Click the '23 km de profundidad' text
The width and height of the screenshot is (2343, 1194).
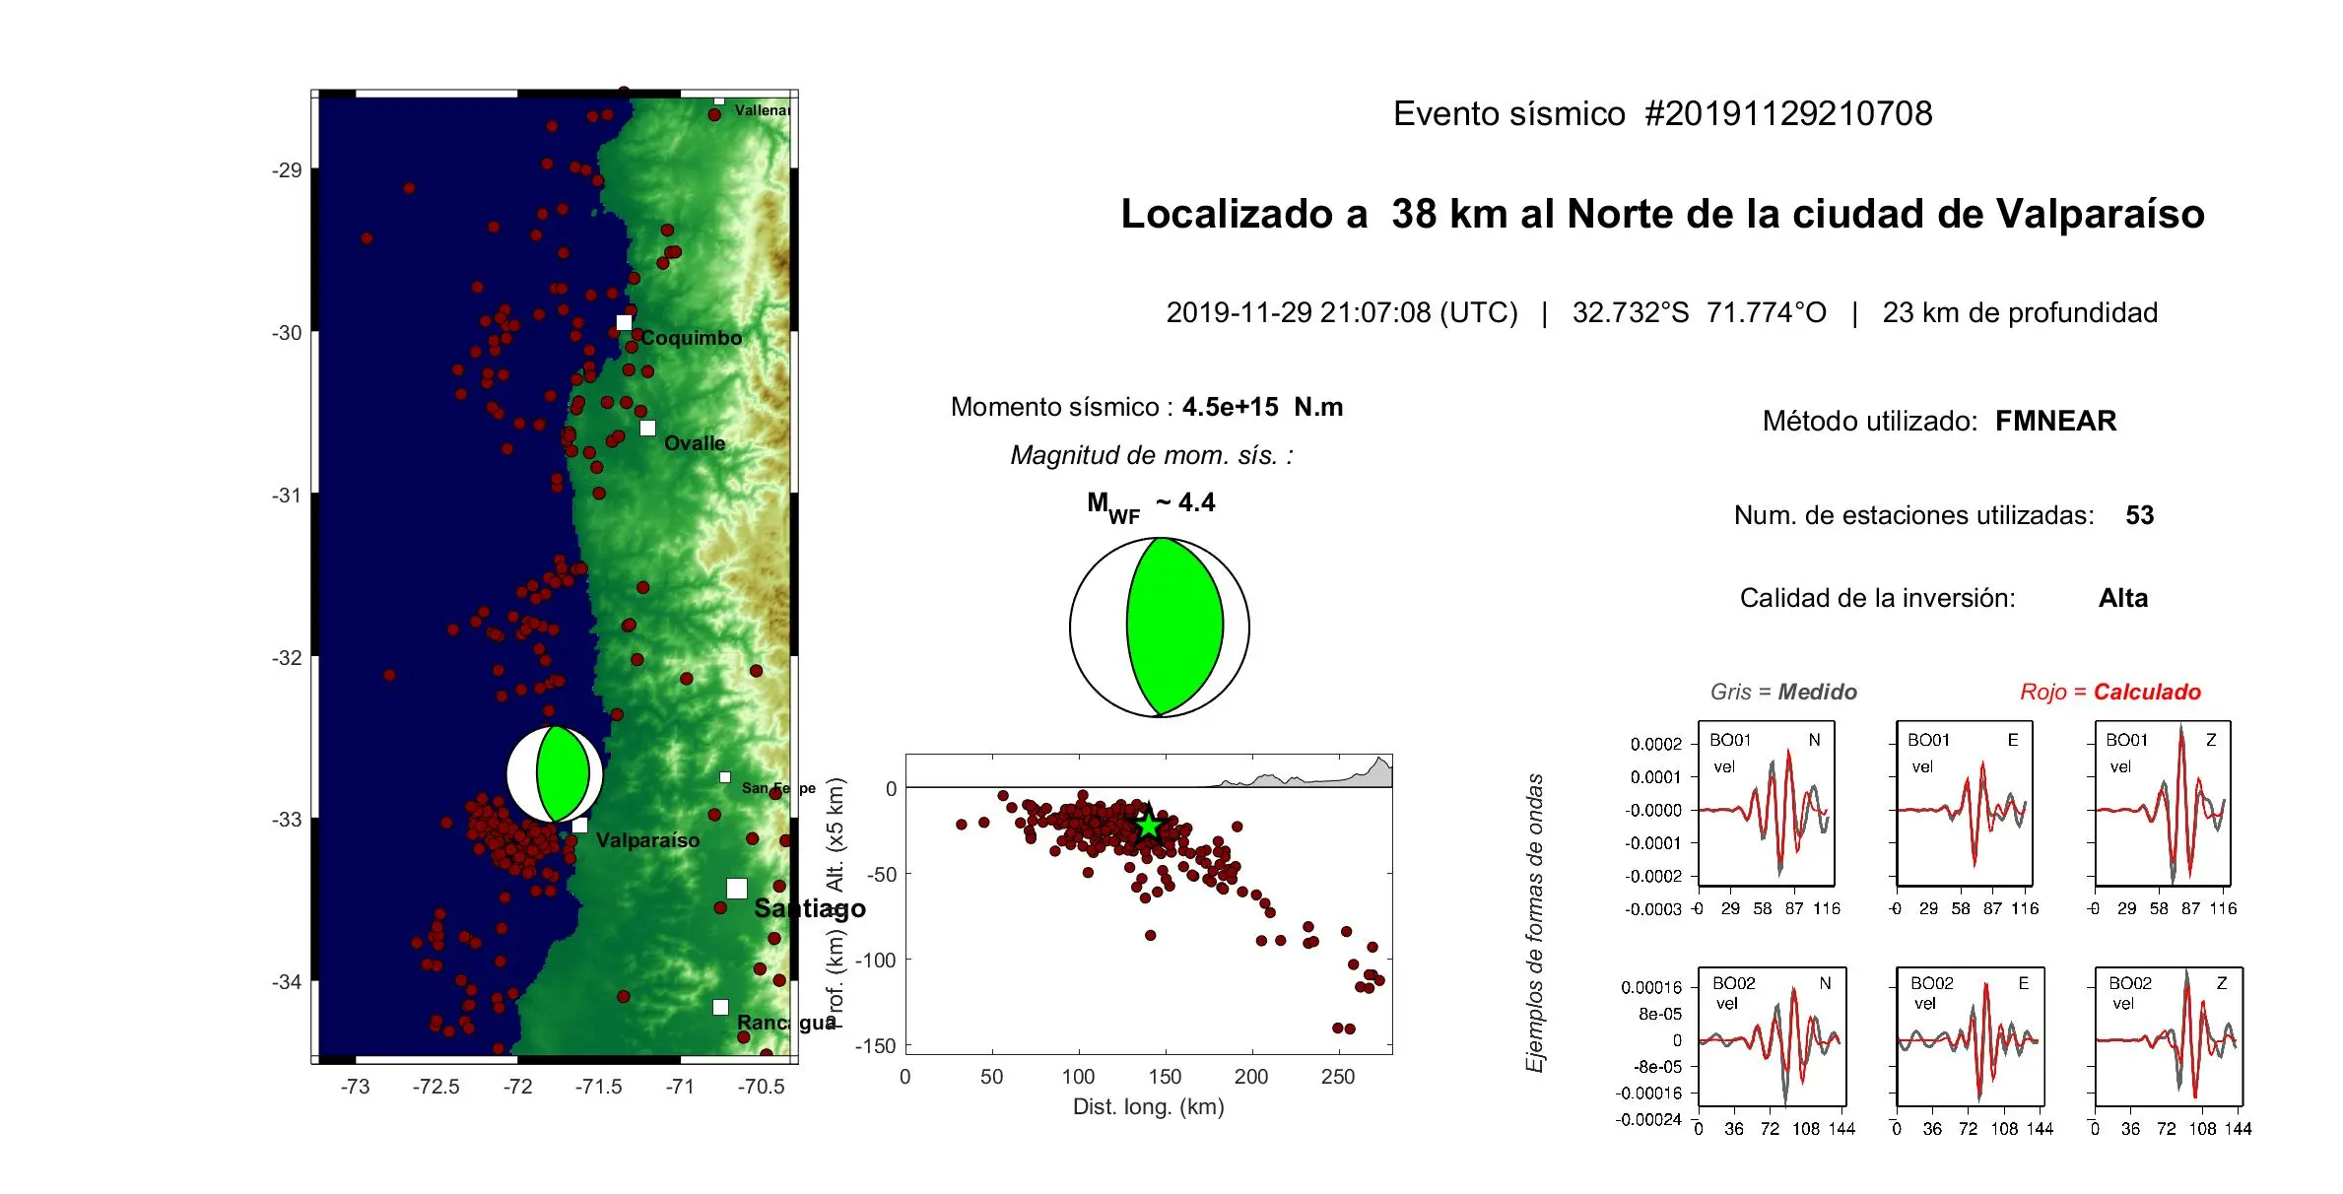tap(2020, 313)
